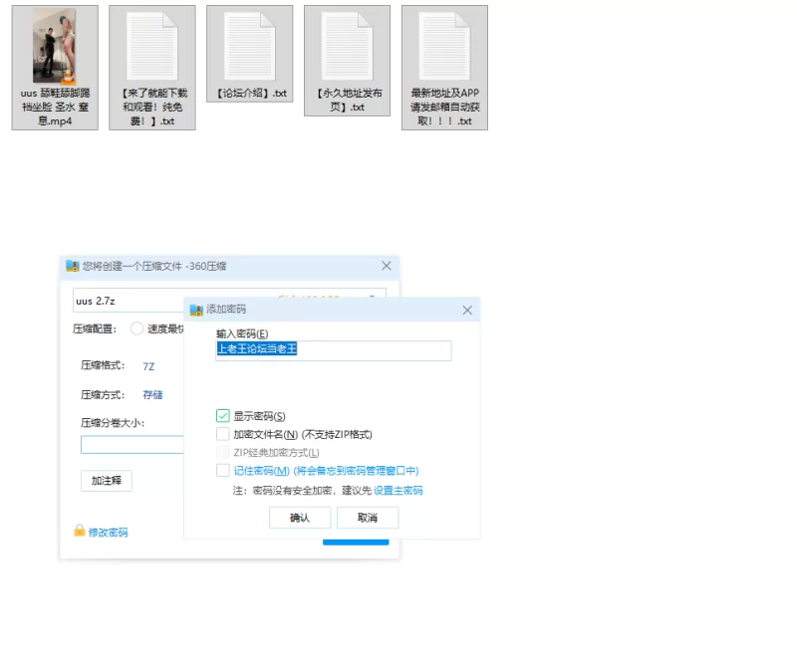Screen dimensions: 797x650
Task: Click the lock icon beside 修改密码
Action: [x=80, y=531]
